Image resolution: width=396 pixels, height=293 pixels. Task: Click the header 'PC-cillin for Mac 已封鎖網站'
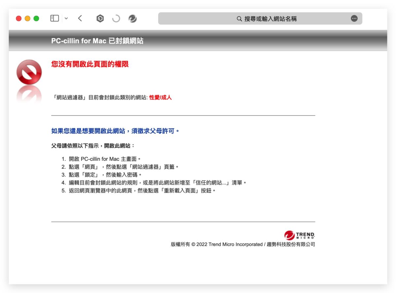tap(97, 41)
